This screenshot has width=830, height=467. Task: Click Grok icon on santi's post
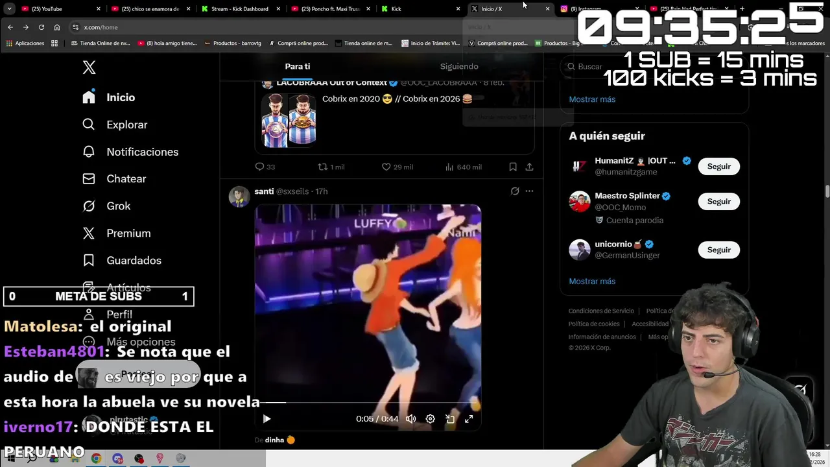[x=515, y=191]
